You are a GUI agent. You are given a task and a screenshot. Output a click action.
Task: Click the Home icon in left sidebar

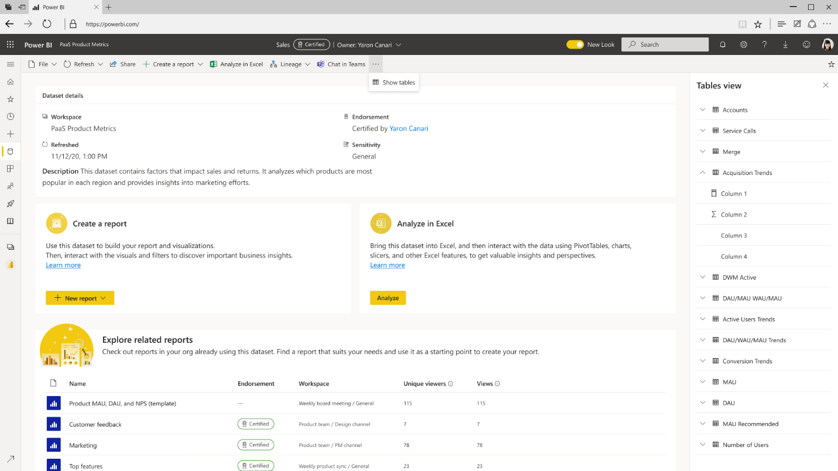coord(10,82)
